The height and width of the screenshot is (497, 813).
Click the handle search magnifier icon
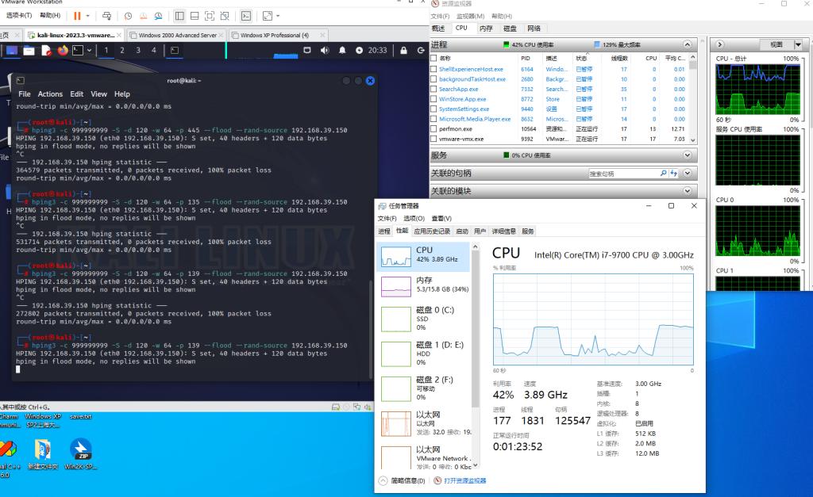(664, 174)
